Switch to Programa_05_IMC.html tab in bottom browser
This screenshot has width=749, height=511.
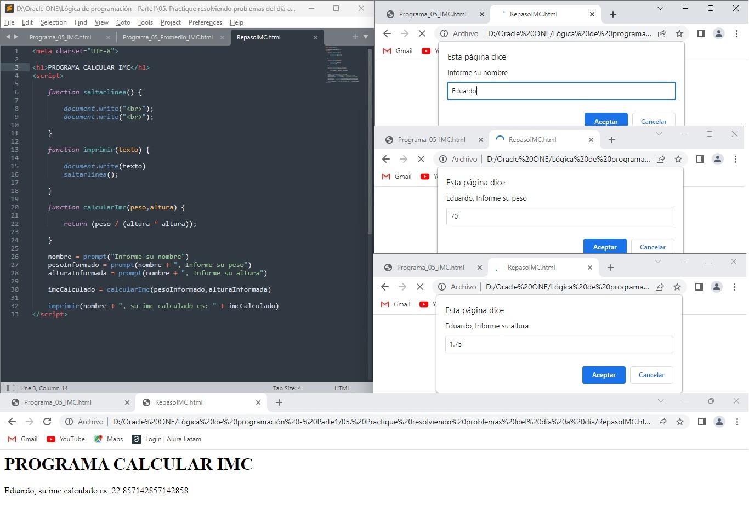pos(70,402)
